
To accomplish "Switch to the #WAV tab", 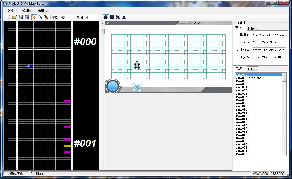I will point(240,68).
